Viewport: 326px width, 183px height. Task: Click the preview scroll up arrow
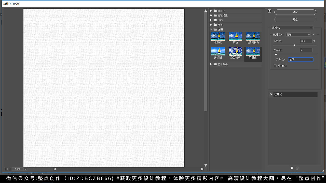206,11
